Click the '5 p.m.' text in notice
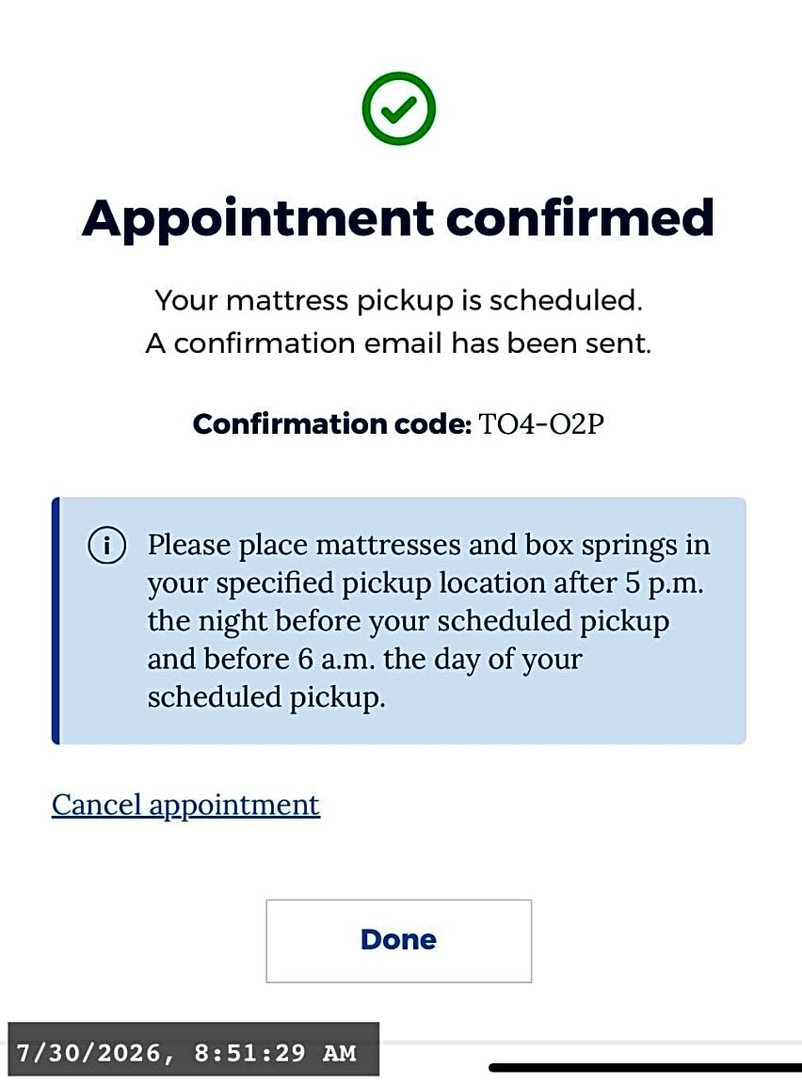802x1084 pixels. click(665, 584)
